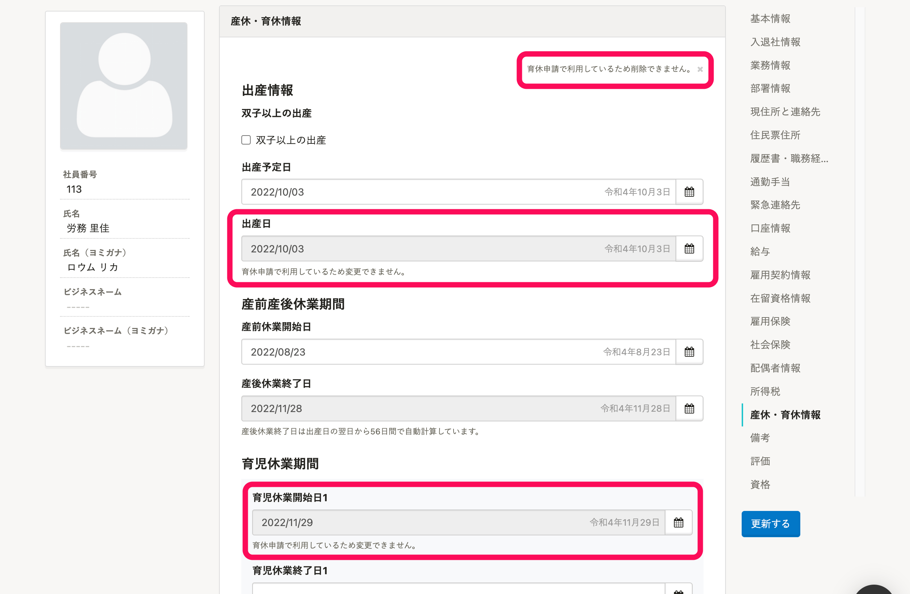This screenshot has width=910, height=594.
Task: Open calendar for 産前休業開始日
Action: click(x=689, y=352)
